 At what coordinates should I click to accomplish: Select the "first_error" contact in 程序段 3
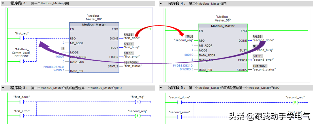click(22, 116)
